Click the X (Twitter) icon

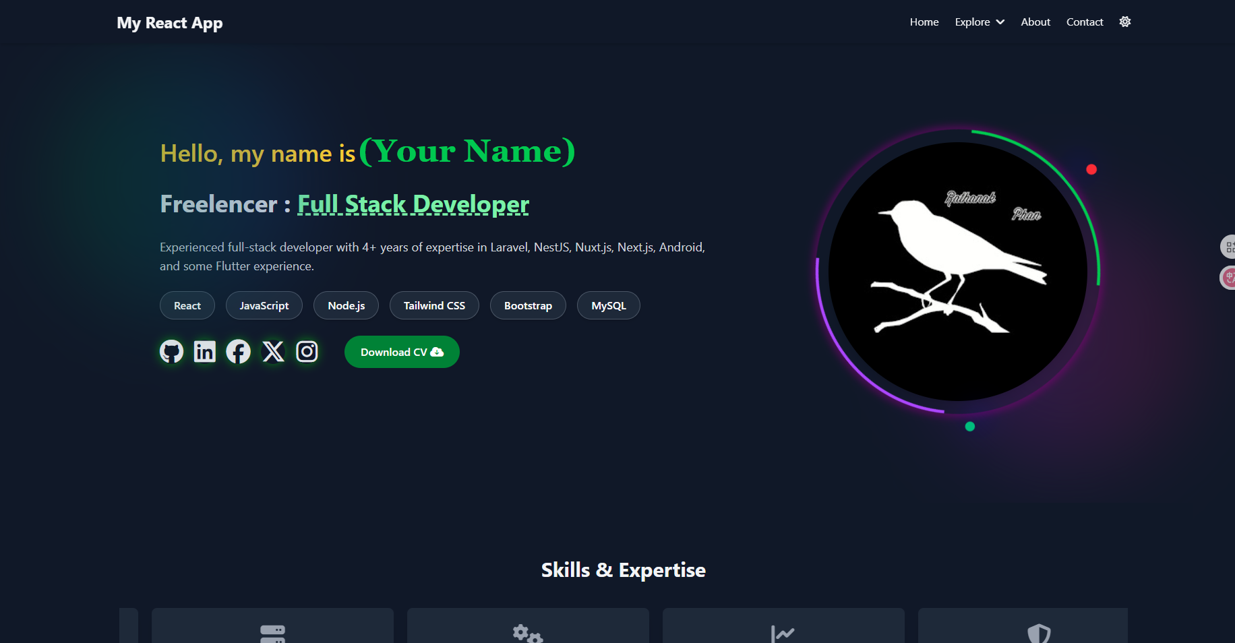273,351
